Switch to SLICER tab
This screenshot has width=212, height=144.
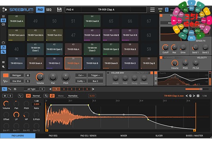[x=159, y=136]
